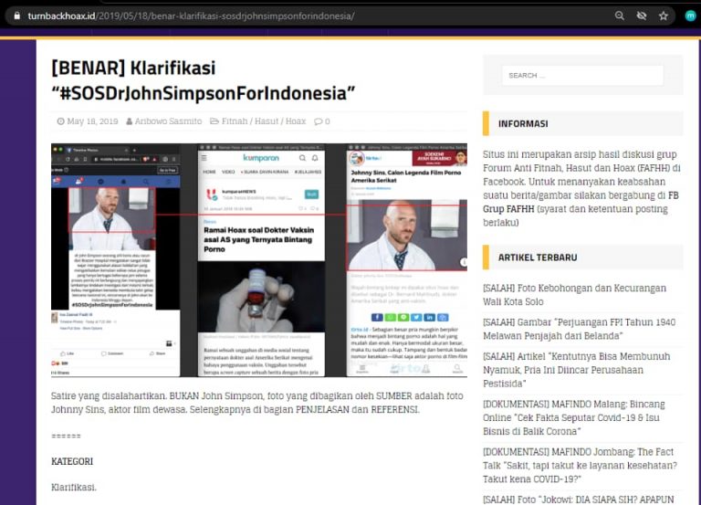Open author Aribowo Sasmito's page
The width and height of the screenshot is (701, 505).
point(168,121)
